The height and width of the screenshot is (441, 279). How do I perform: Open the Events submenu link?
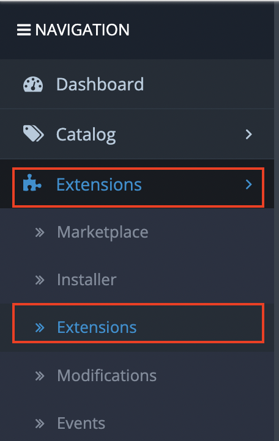(81, 423)
